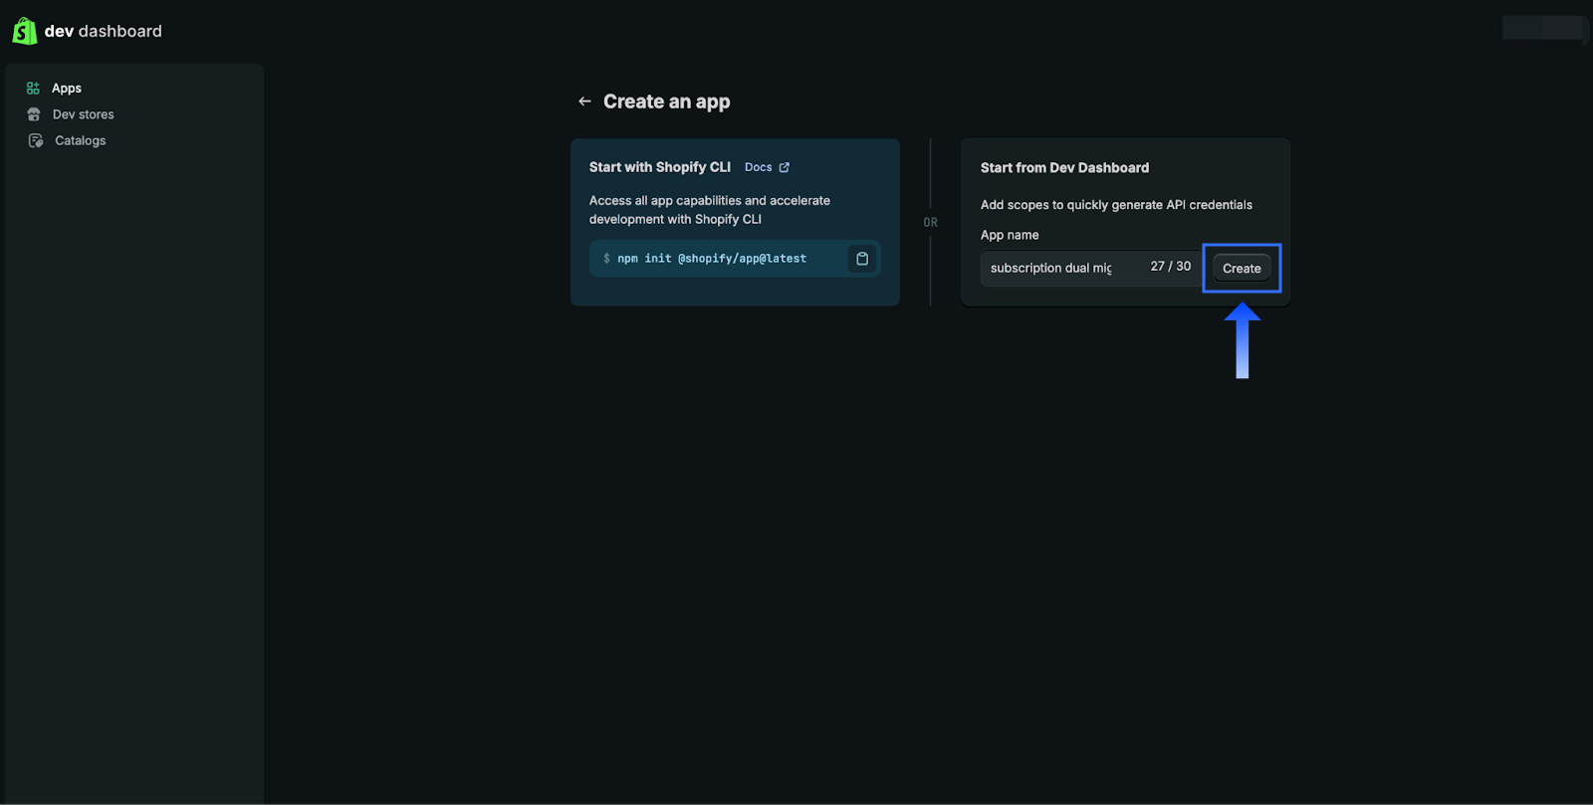Select Catalogs in the sidebar
1593x805 pixels.
tap(81, 140)
